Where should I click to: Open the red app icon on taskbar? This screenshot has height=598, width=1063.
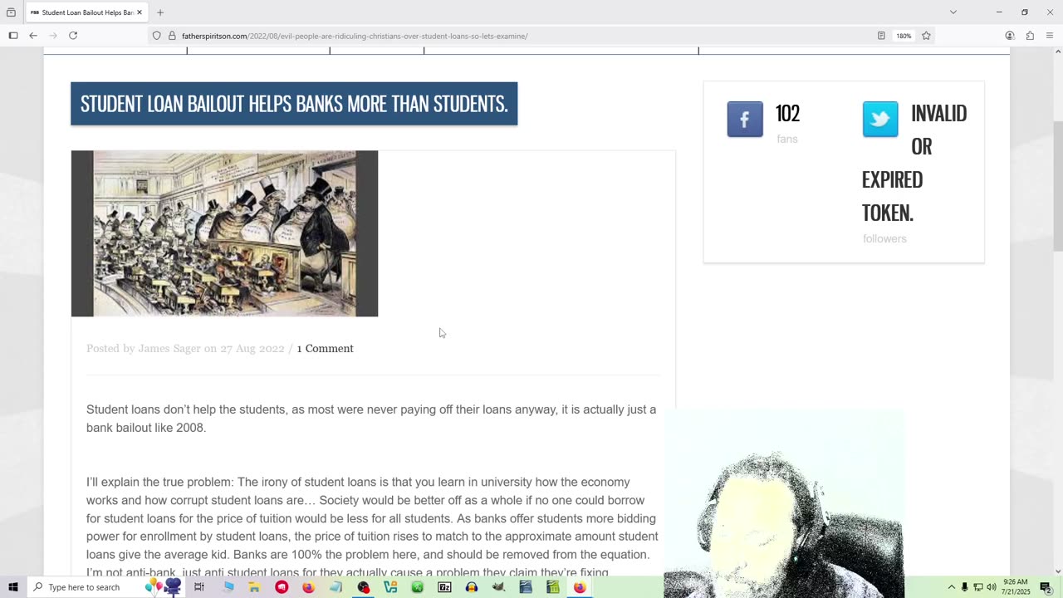coord(282,587)
